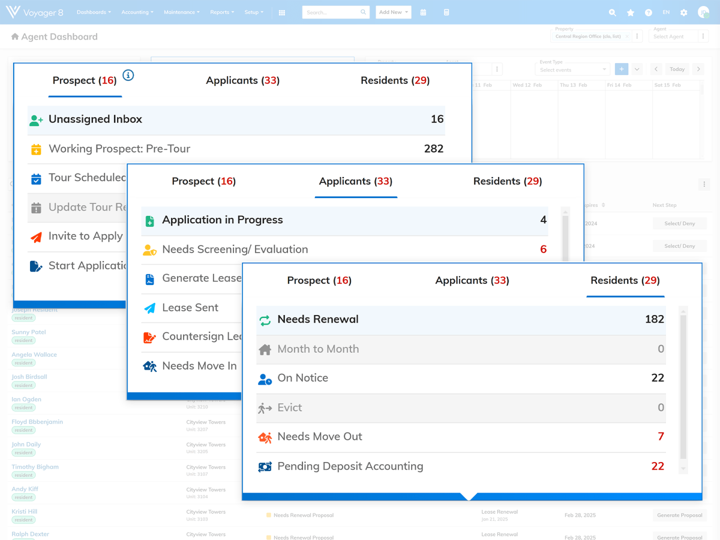Expand the Dashboards menu
This screenshot has width=720, height=540.
(x=93, y=12)
